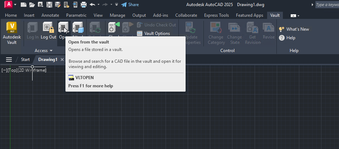The height and width of the screenshot is (149, 339).
Task: Open the Redo history dropdown arrow
Action: (x=111, y=4)
